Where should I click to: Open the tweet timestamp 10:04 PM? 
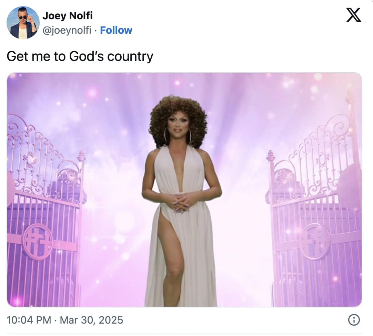pos(29,320)
